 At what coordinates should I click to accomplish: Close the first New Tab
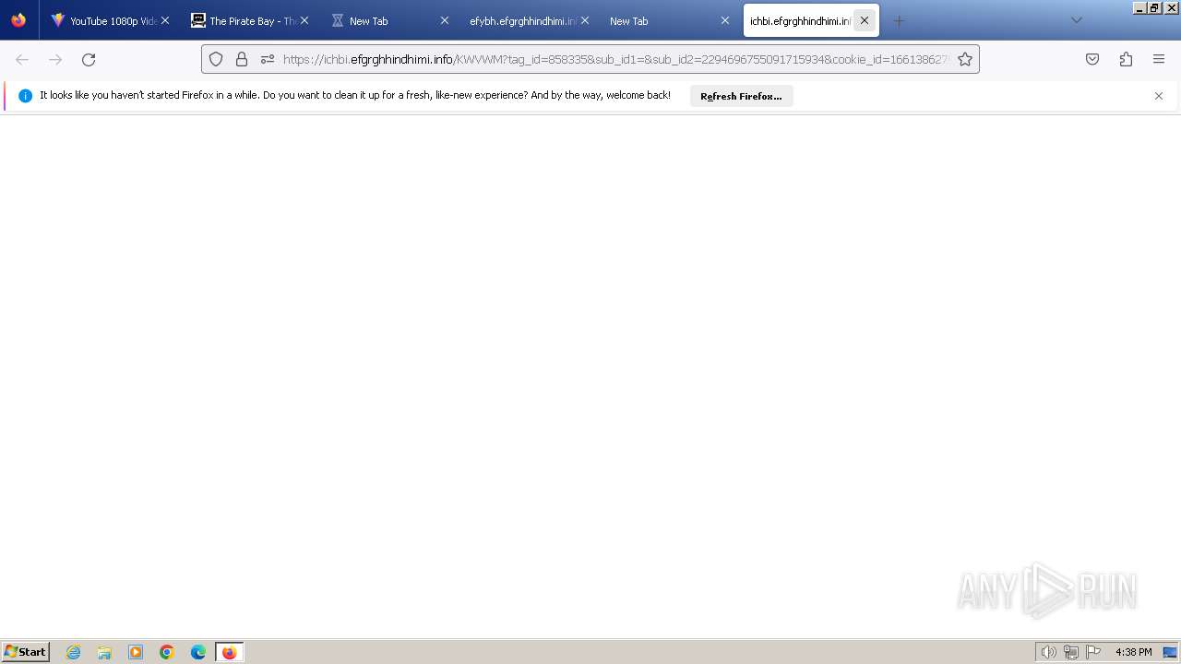click(x=445, y=20)
